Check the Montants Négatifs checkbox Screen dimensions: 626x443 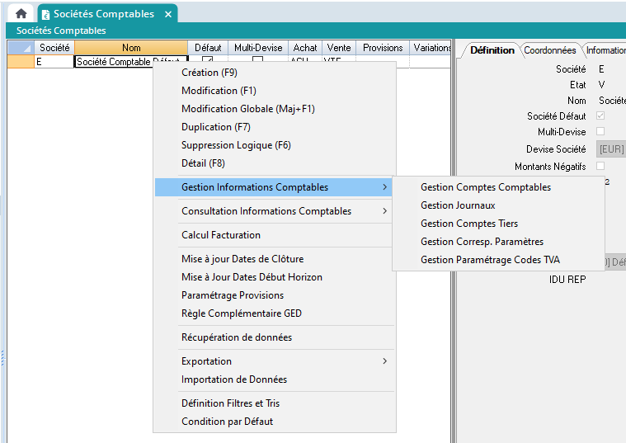[x=600, y=167]
